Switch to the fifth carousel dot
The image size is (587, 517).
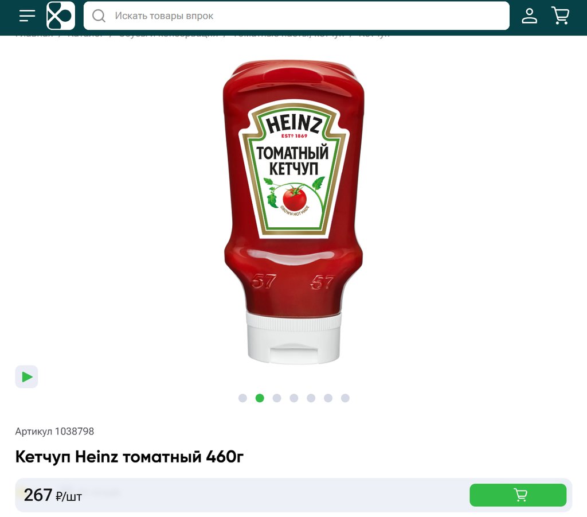click(311, 398)
